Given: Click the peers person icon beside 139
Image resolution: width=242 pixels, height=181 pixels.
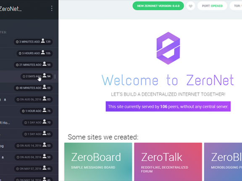Looking at the screenshot, I should coord(43,41).
